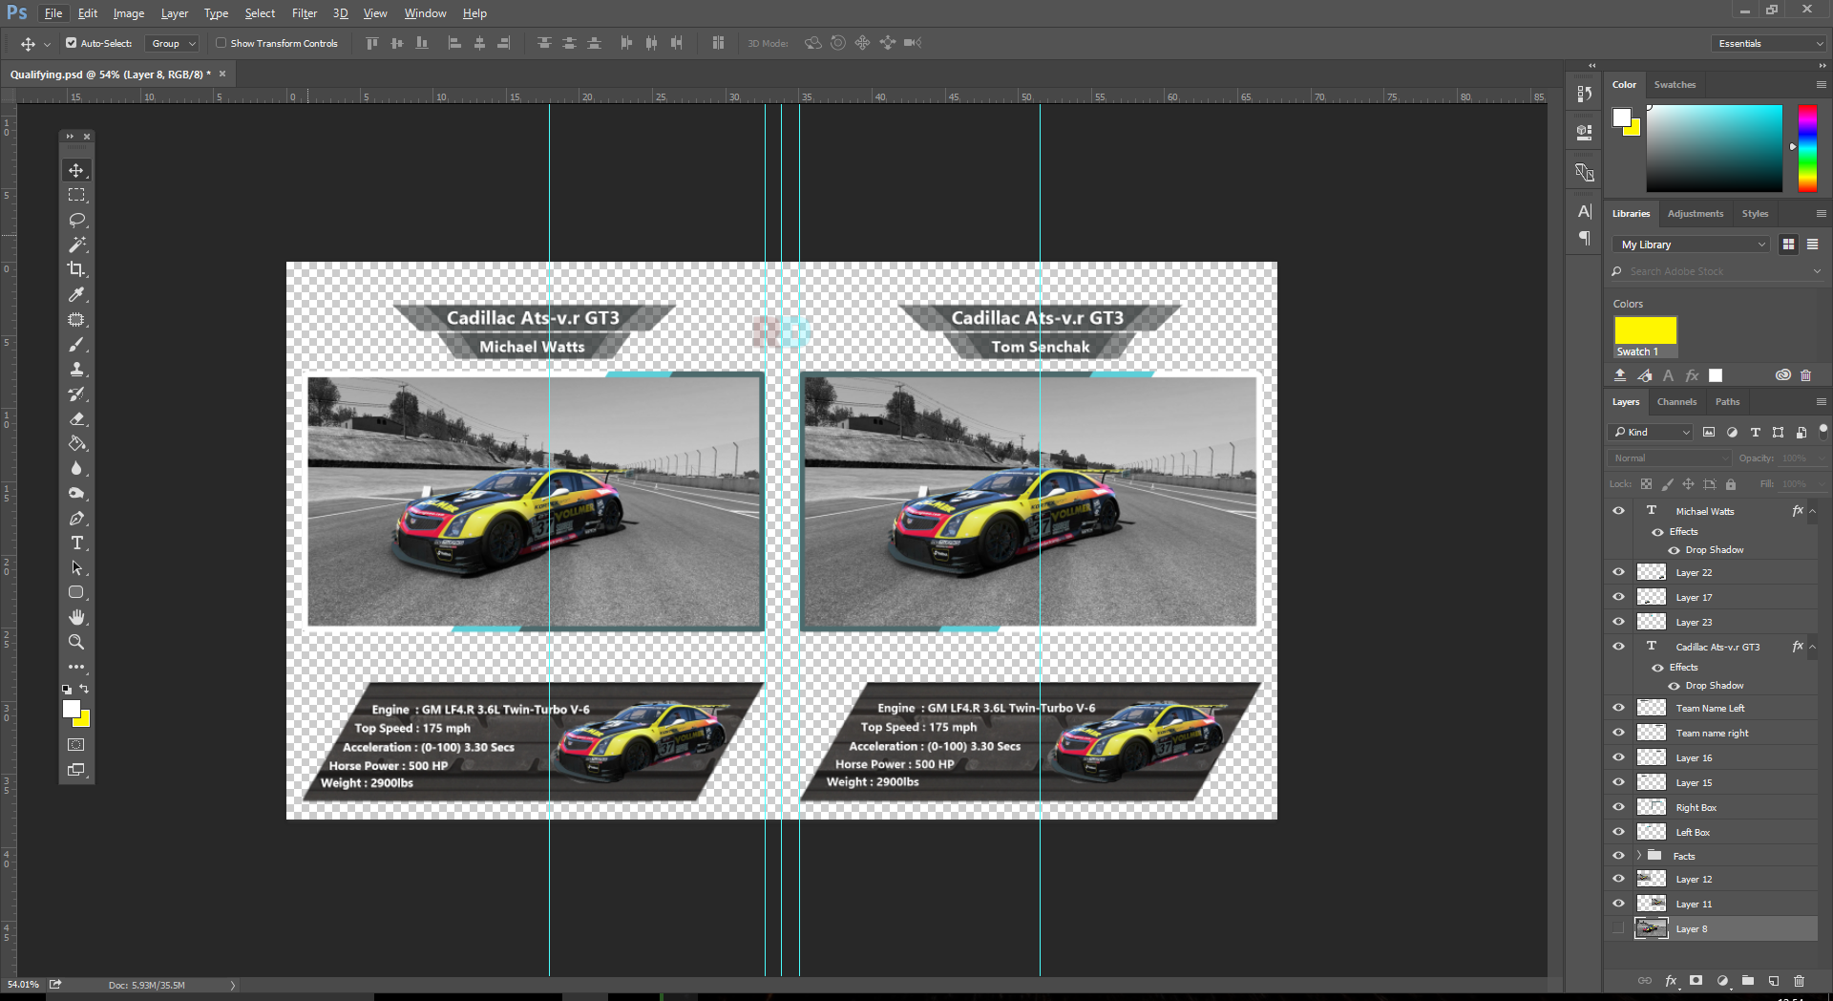
Task: Click the foreground color in toolbox
Action: [72, 709]
